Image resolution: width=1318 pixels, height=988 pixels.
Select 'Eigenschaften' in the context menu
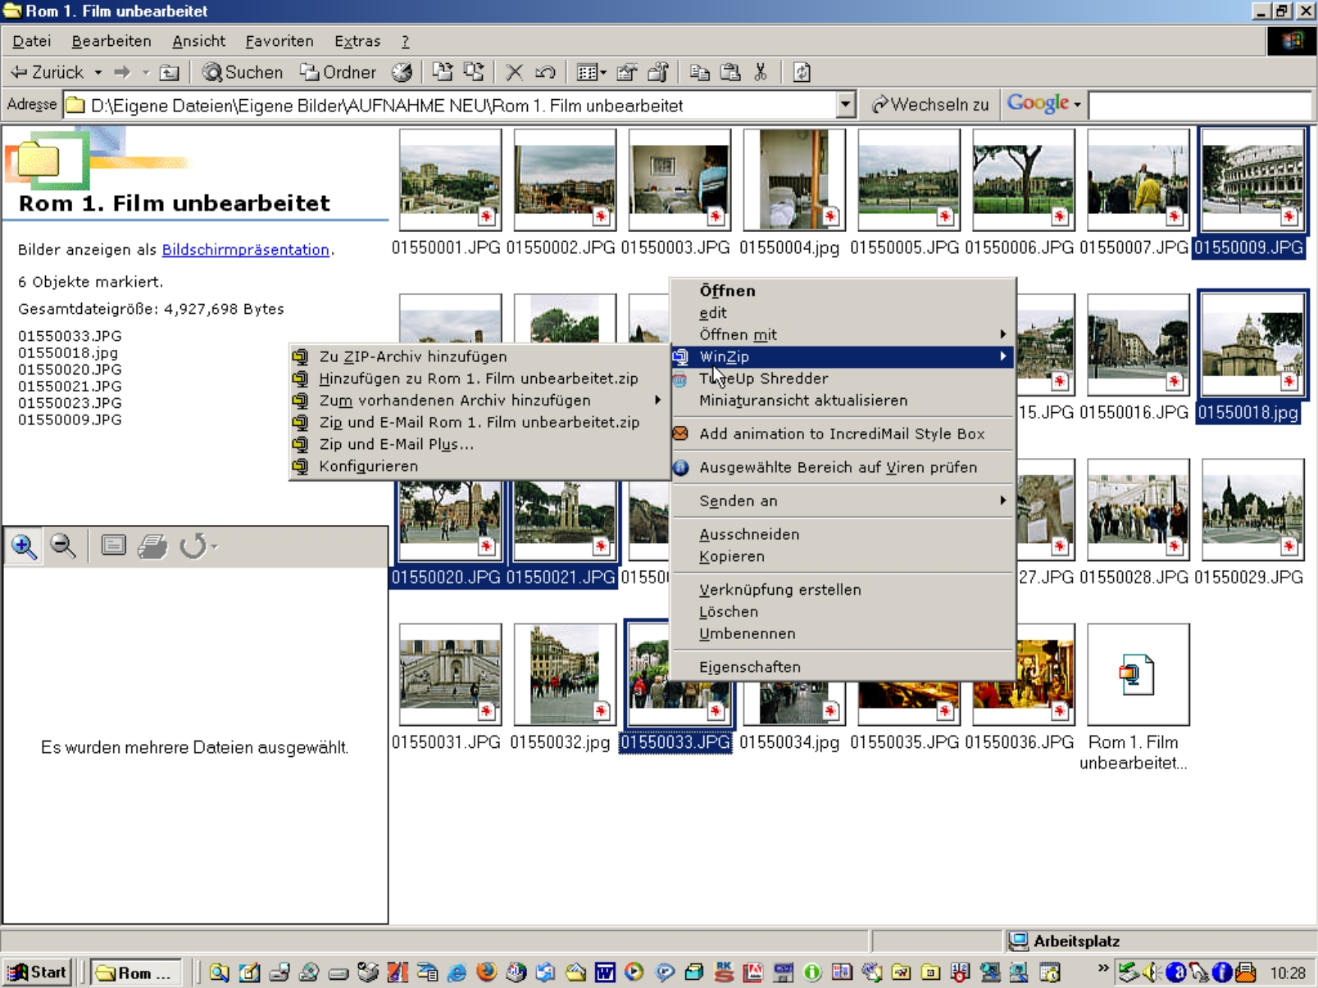point(749,667)
